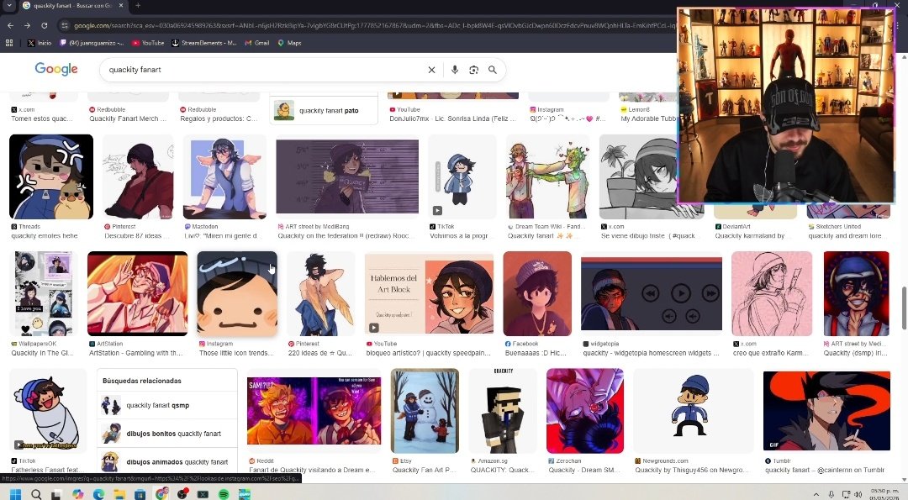Open the Maps bookmark
The image size is (908, 500).
point(289,43)
